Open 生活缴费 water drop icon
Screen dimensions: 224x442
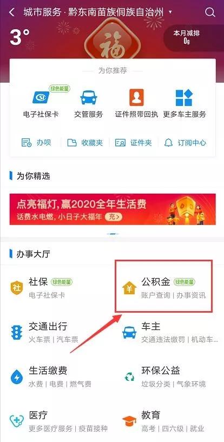(x=16, y=377)
